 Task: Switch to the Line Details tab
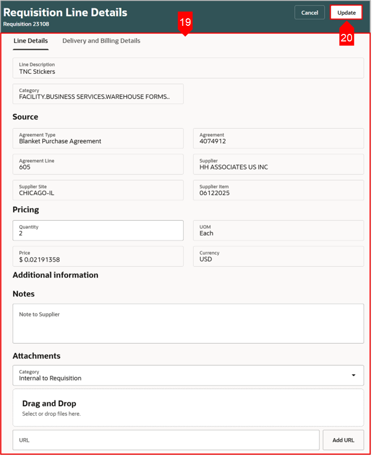click(x=31, y=41)
